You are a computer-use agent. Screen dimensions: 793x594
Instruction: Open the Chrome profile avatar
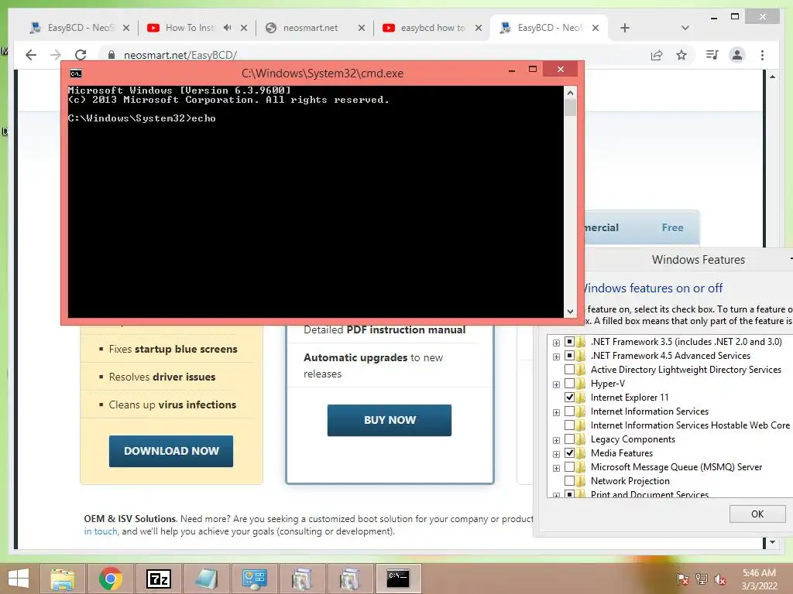coord(737,55)
